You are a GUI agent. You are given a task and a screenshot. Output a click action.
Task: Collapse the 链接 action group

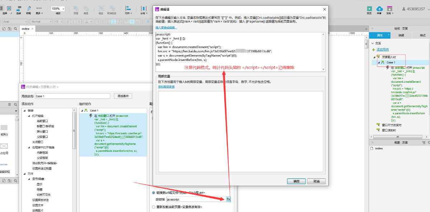24,111
